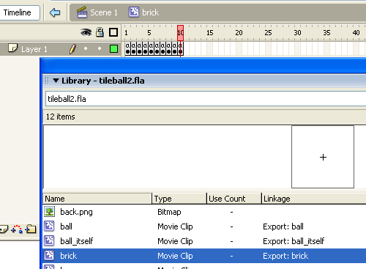Image resolution: width=366 pixels, height=269 pixels.
Task: Click 'Export: ball_itself' linkage cell
Action: tap(294, 241)
